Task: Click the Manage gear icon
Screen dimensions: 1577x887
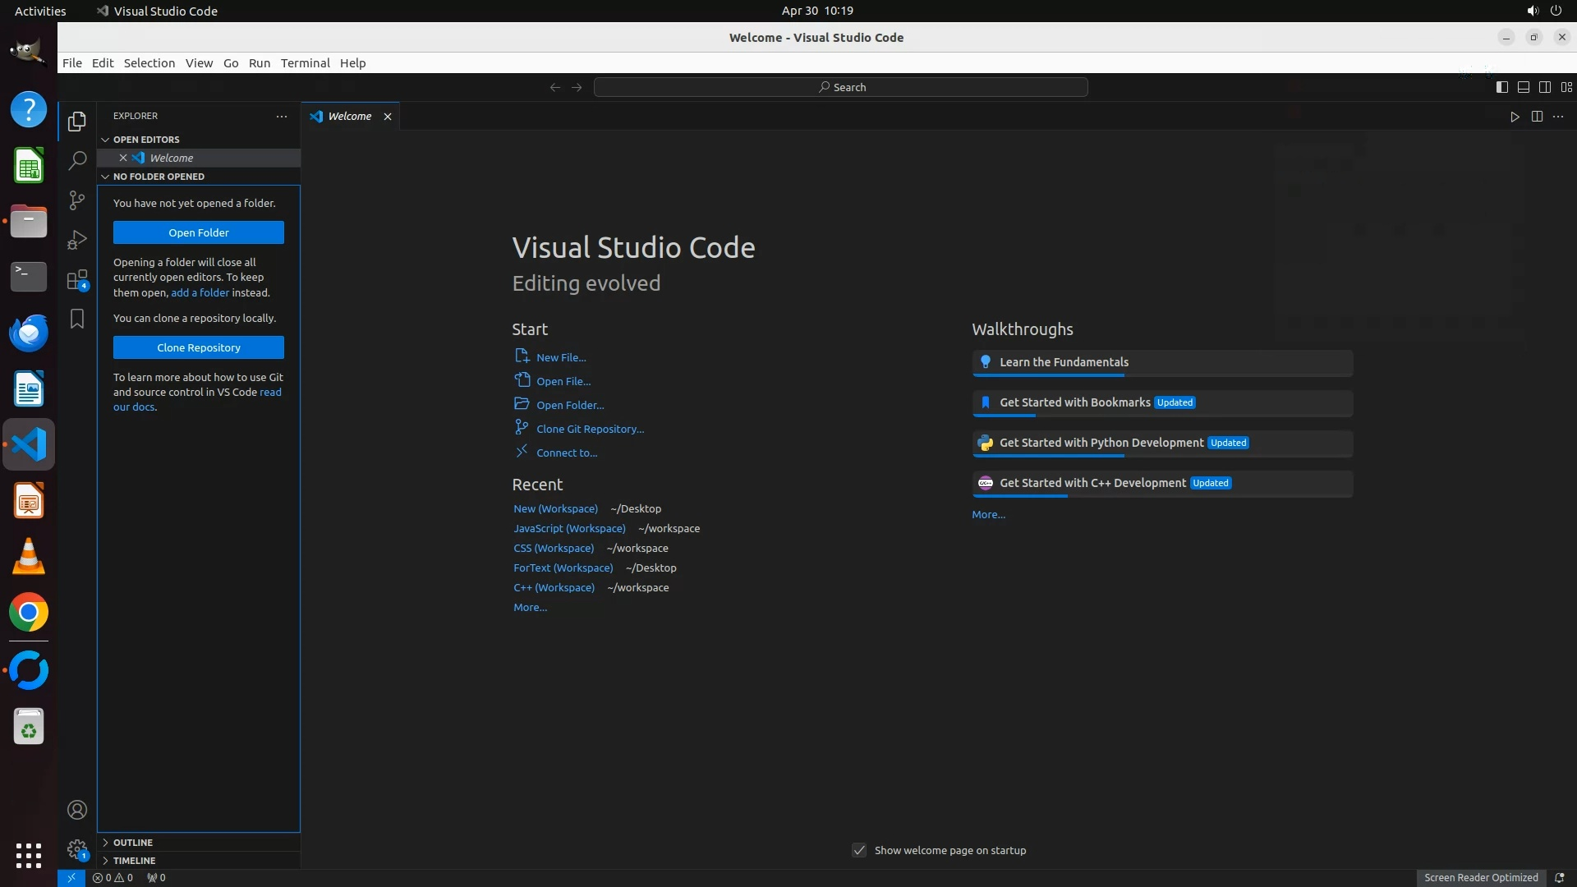Action: (77, 849)
